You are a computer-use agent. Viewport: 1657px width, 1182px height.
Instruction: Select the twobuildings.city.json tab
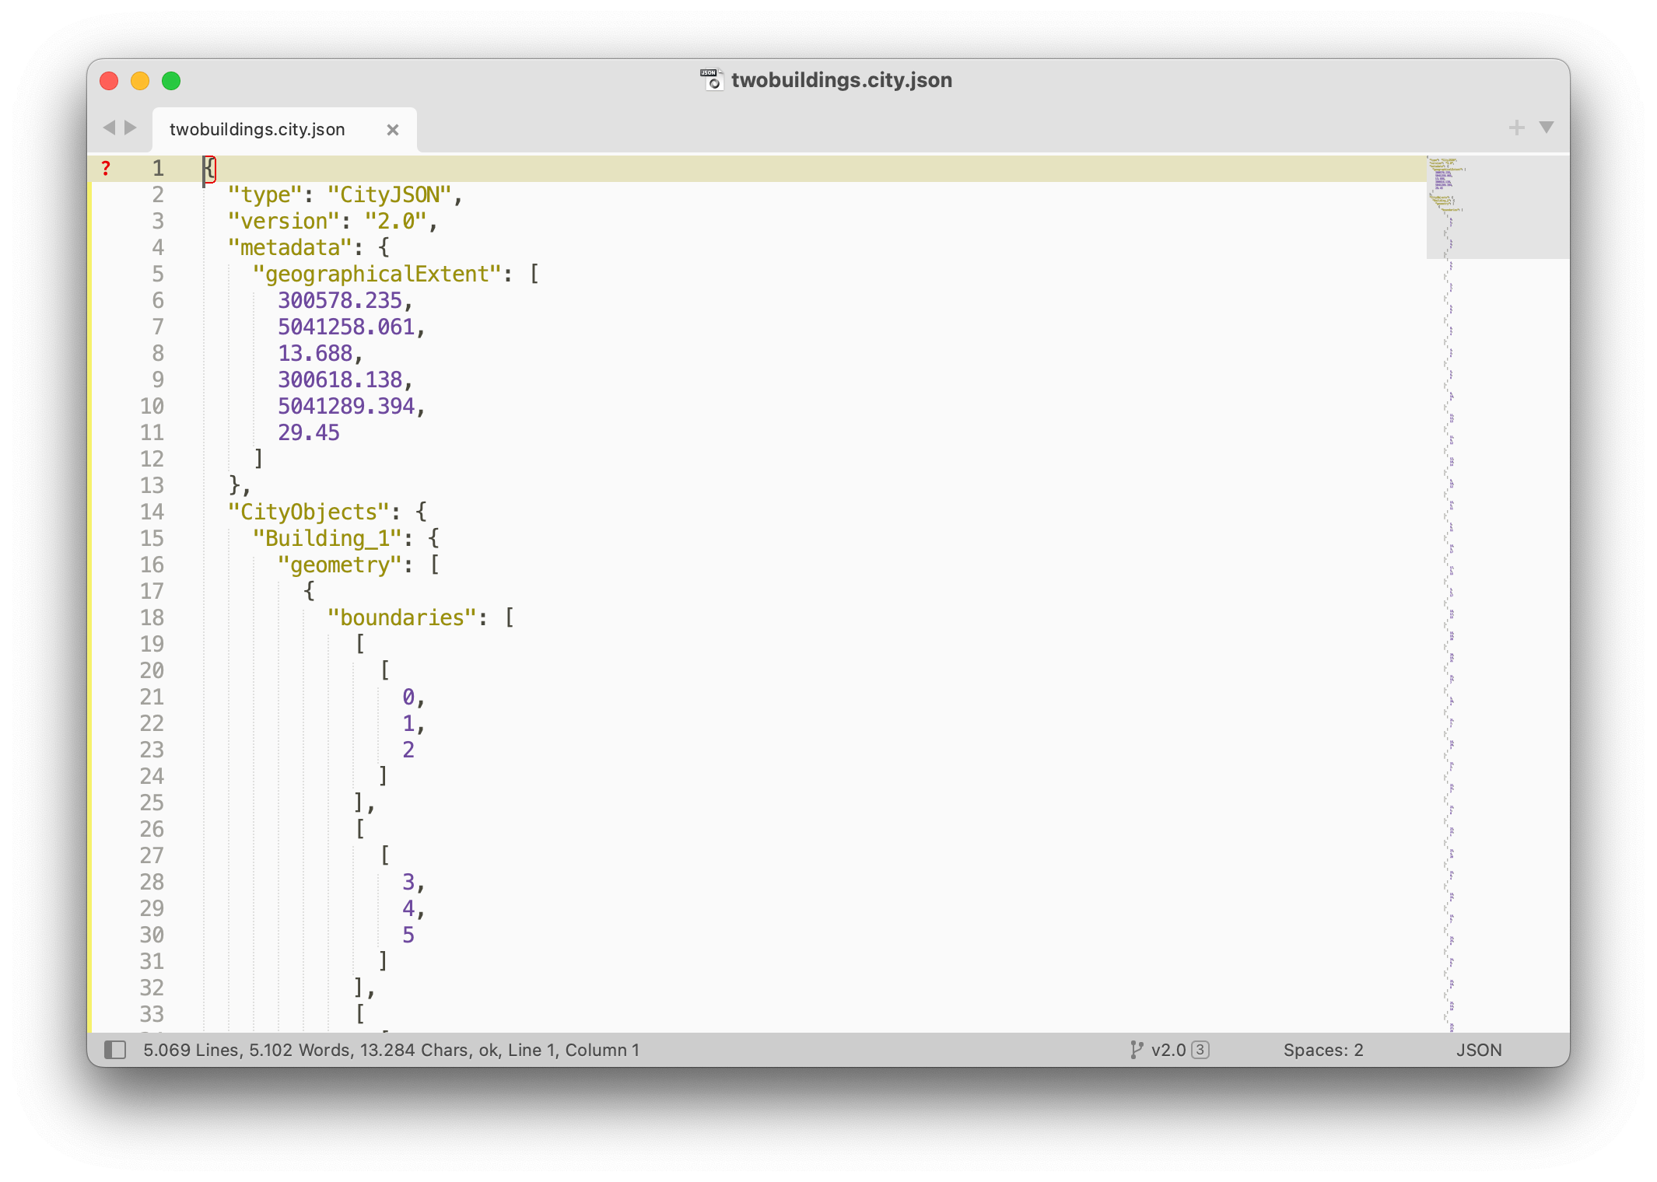click(x=257, y=129)
